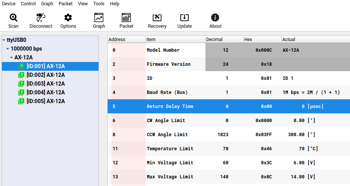The width and height of the screenshot is (350, 186).
Task: Click decimal value 1023 of CCW Angle Limit
Action: click(223, 134)
